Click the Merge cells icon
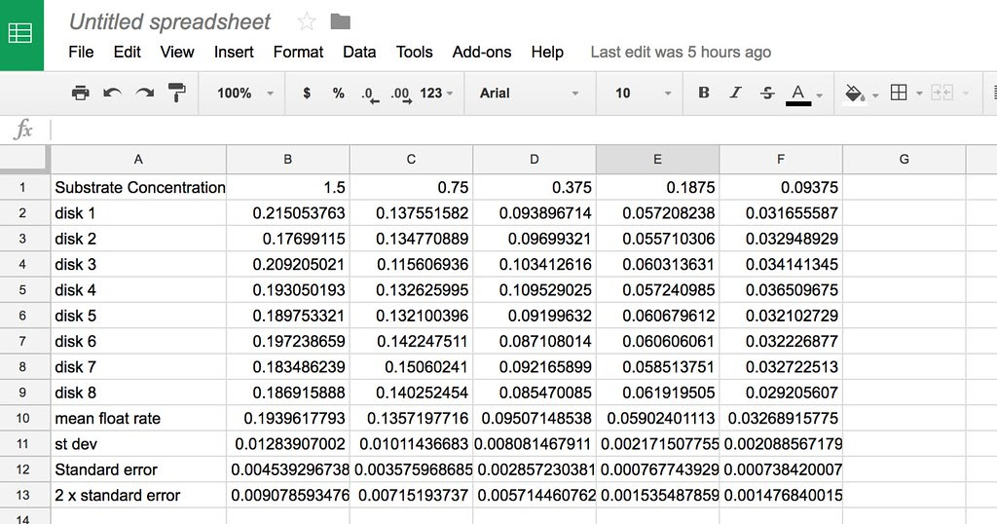This screenshot has height=524, width=997. [x=942, y=93]
